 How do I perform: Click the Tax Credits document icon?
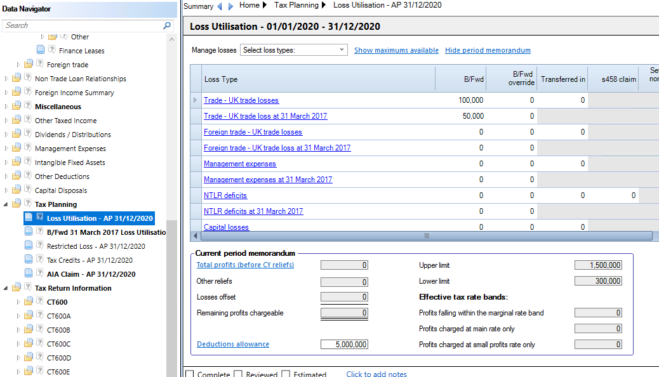tap(29, 260)
